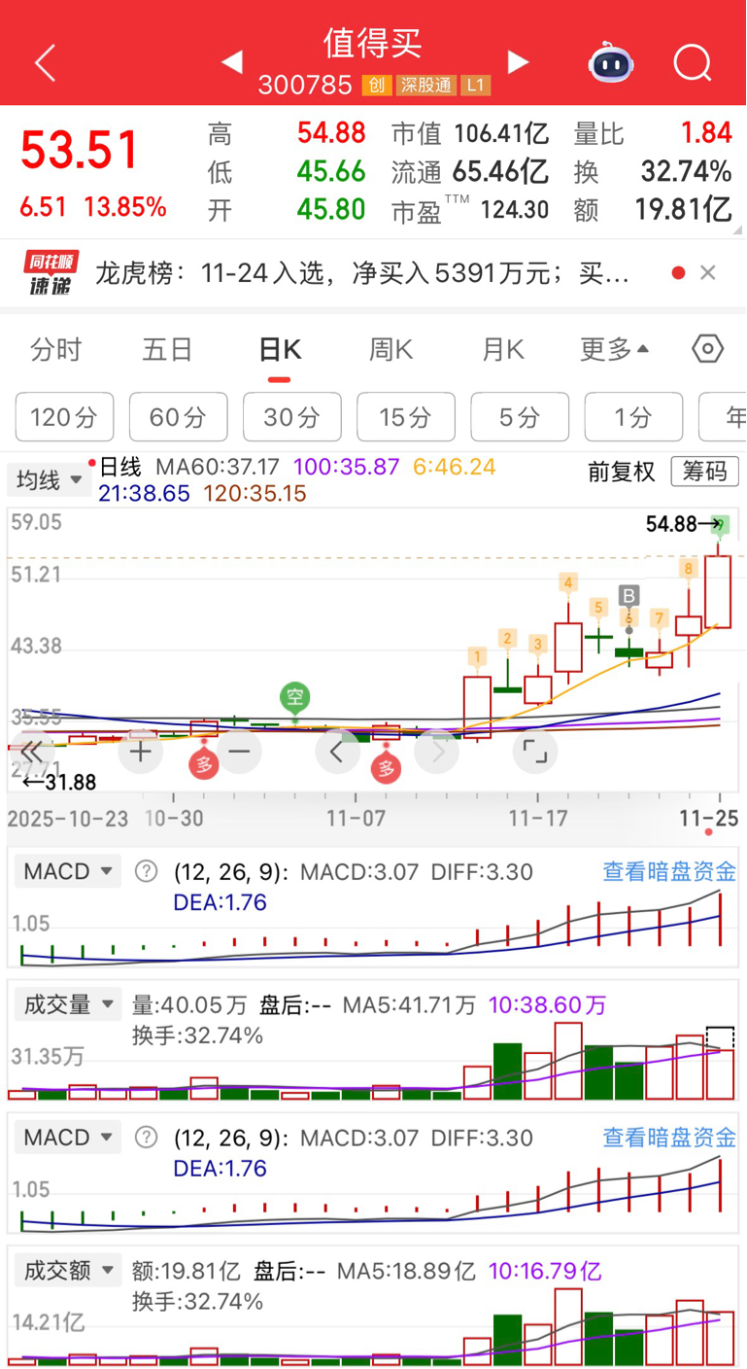Open the lower MACD indicator dropdown
The width and height of the screenshot is (747, 1369).
[67, 1137]
